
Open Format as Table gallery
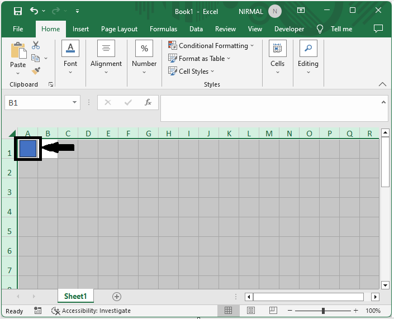(x=200, y=59)
